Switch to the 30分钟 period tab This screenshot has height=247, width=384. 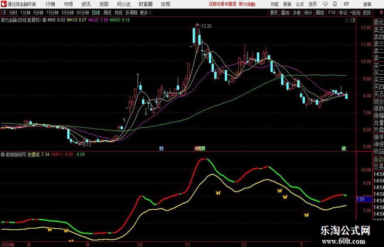click(x=67, y=13)
